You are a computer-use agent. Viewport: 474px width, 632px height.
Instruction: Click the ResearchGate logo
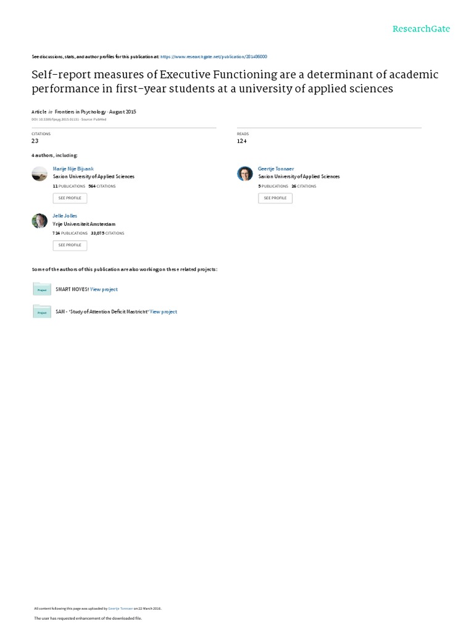(422, 29)
